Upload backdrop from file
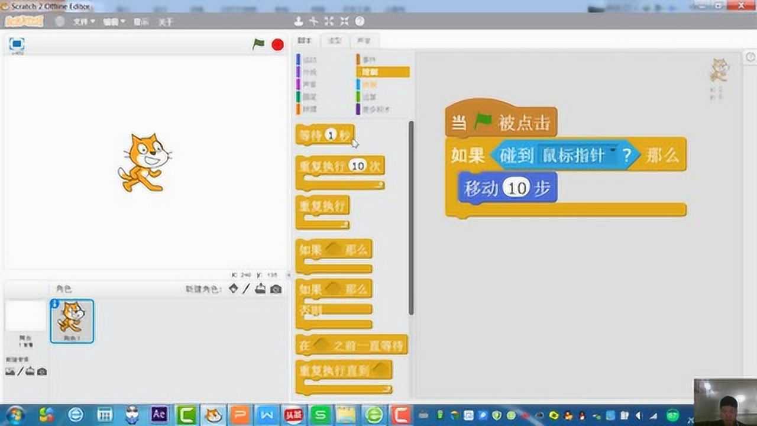 point(30,372)
